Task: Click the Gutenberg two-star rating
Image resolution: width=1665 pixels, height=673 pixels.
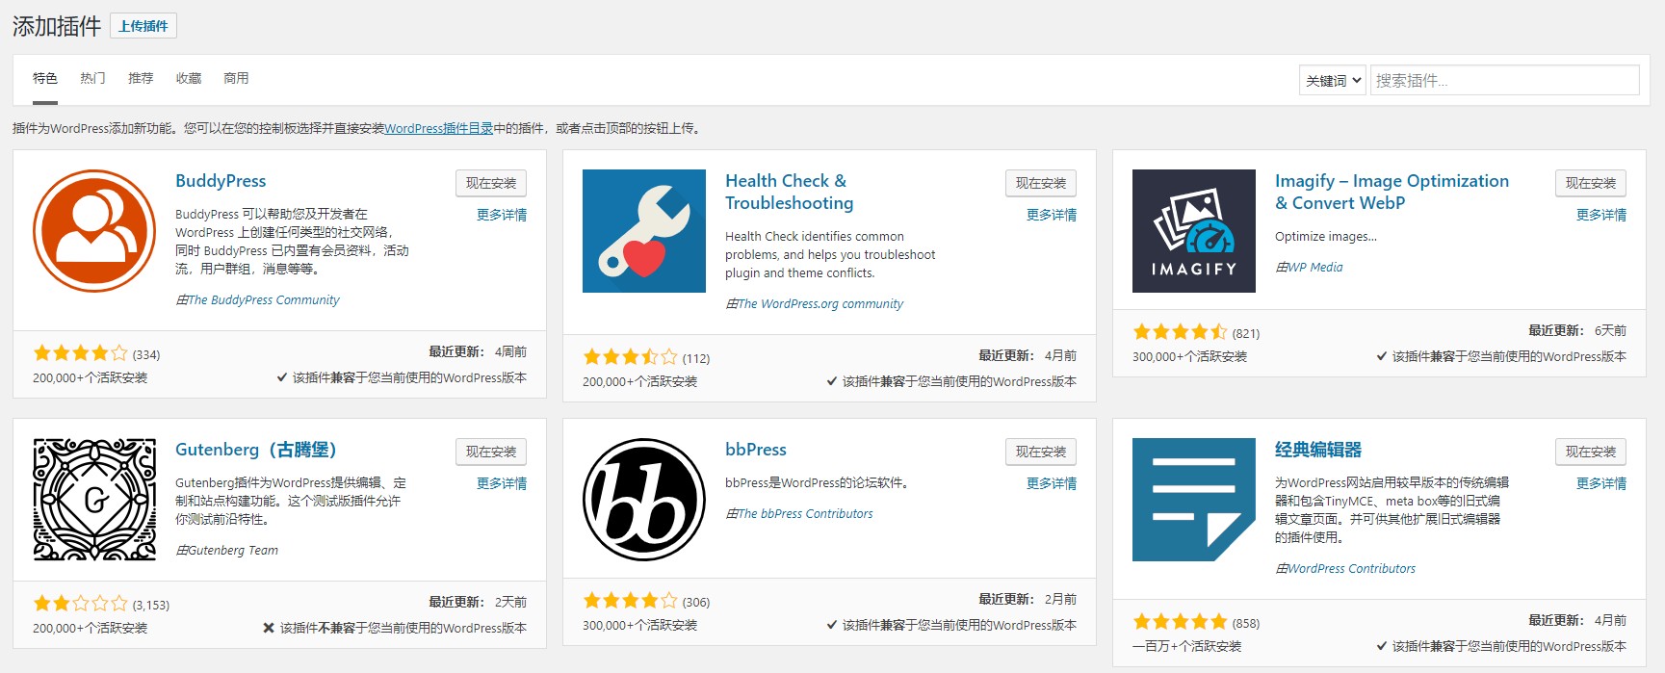Action: [x=80, y=604]
